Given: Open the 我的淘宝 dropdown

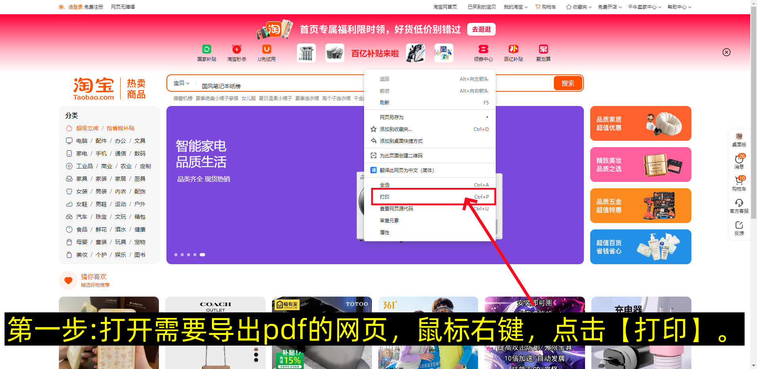Looking at the screenshot, I should point(515,7).
